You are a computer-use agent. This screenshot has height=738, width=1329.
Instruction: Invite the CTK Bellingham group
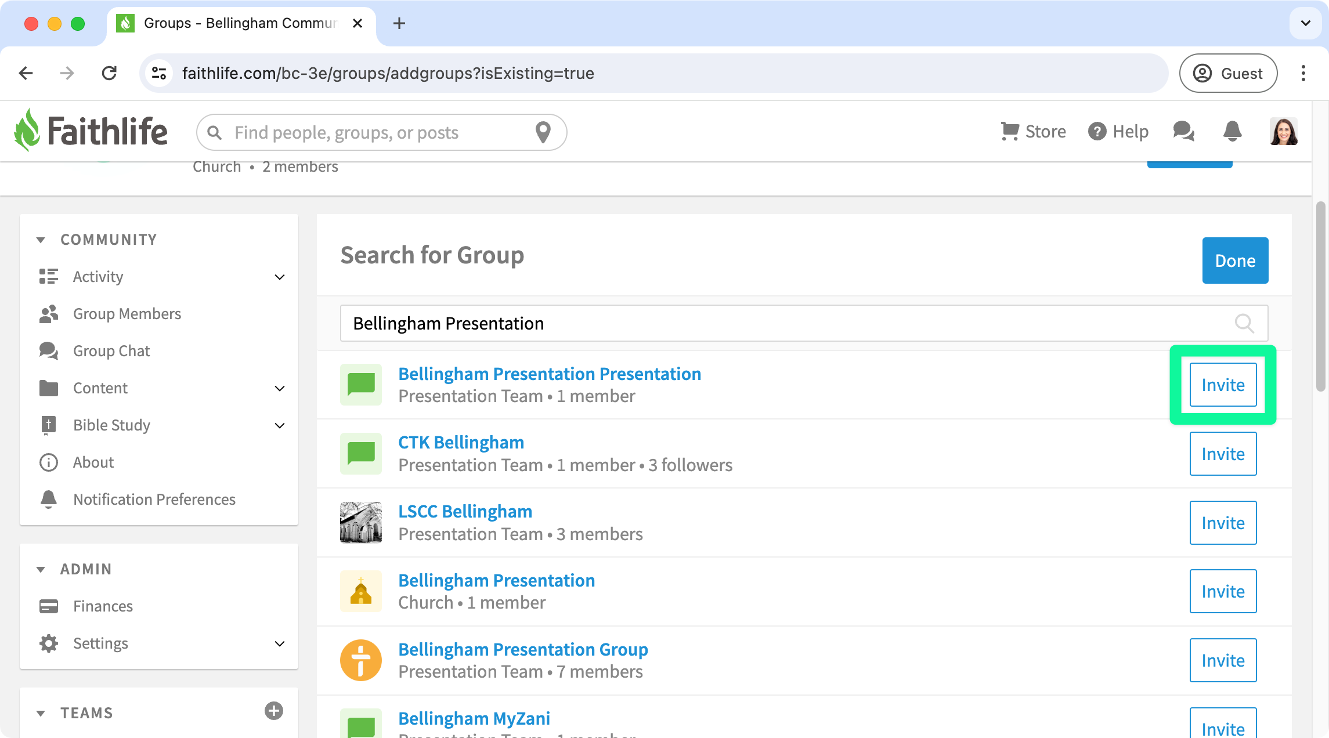click(1223, 454)
